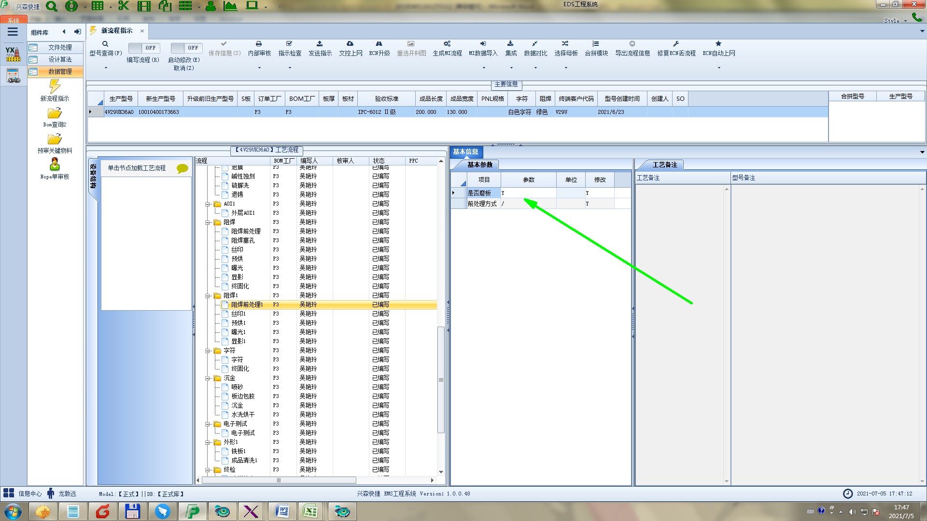927x521 pixels.
Task: Select 数据管理 in the component library
Action: tap(60, 71)
